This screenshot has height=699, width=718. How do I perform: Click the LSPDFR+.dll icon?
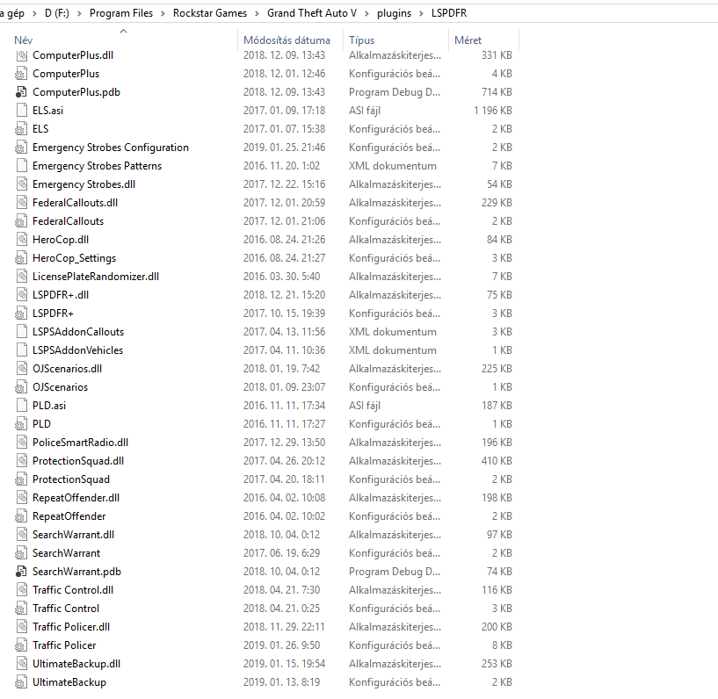(x=21, y=295)
